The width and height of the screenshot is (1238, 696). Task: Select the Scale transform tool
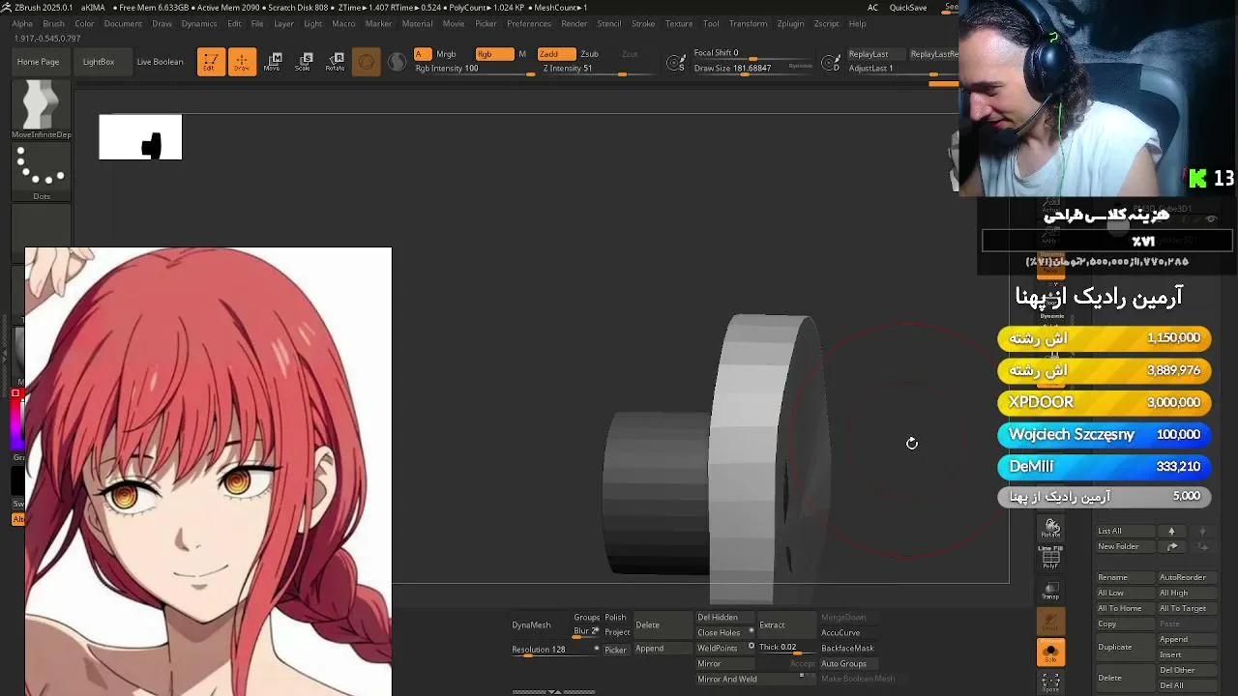point(304,62)
